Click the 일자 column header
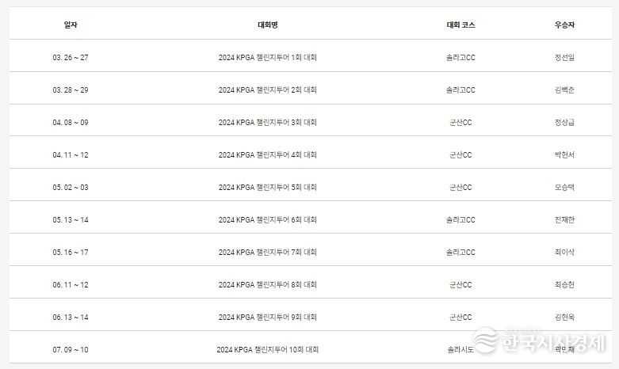The image size is (619, 369). tap(71, 25)
